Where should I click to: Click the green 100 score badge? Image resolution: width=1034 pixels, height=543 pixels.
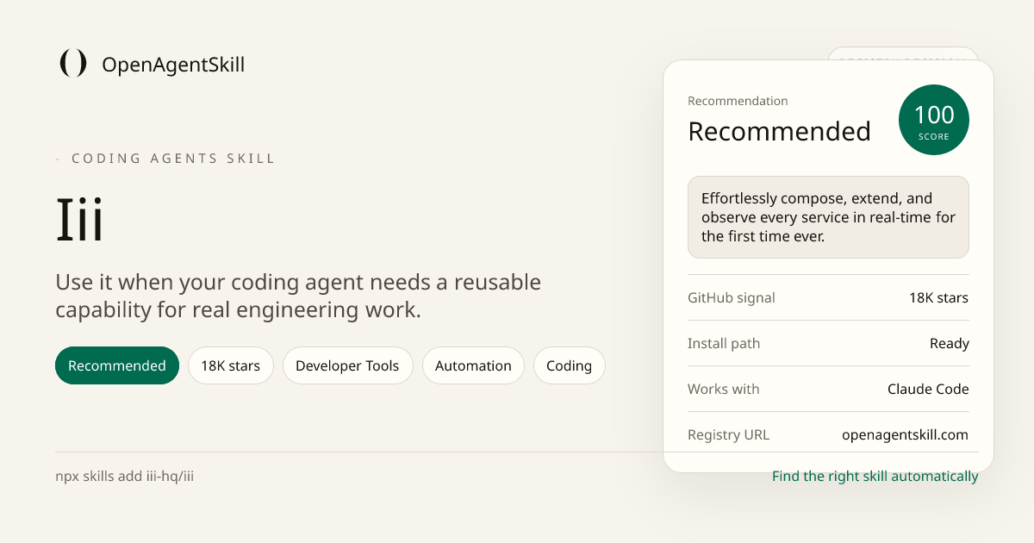(x=934, y=120)
